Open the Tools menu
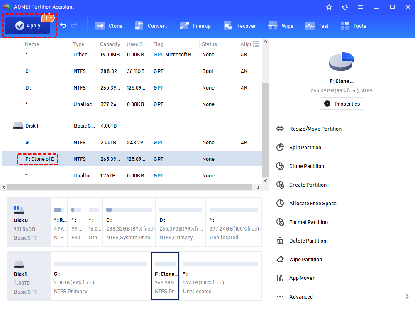The height and width of the screenshot is (311, 415). click(x=353, y=26)
